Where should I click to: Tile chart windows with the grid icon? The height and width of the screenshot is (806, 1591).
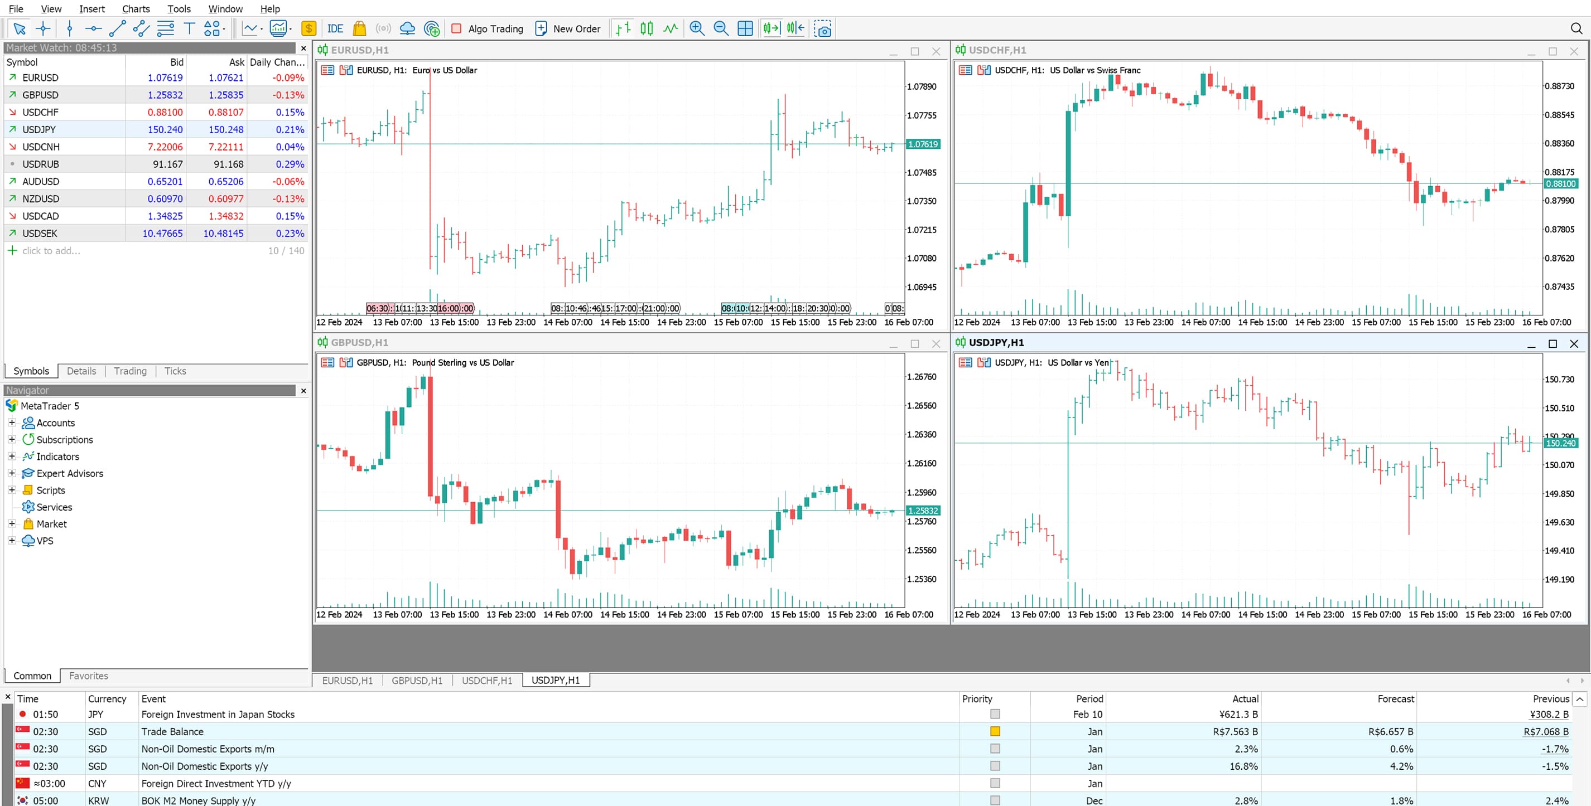coord(744,28)
